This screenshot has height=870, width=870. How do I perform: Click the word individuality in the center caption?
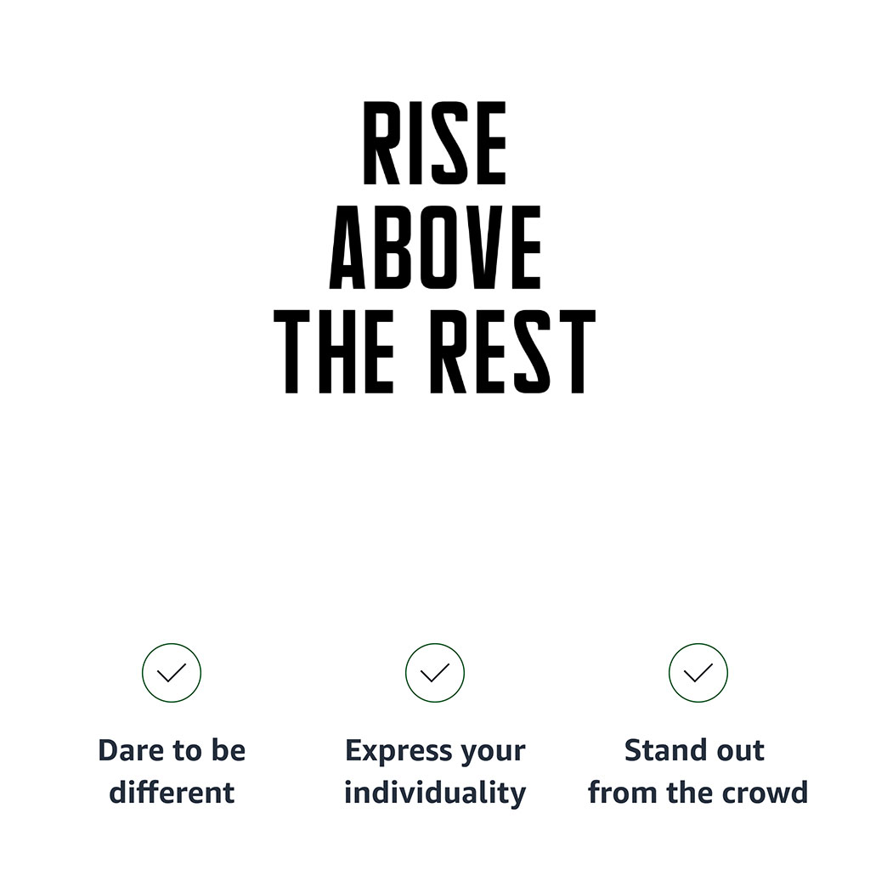435,794
